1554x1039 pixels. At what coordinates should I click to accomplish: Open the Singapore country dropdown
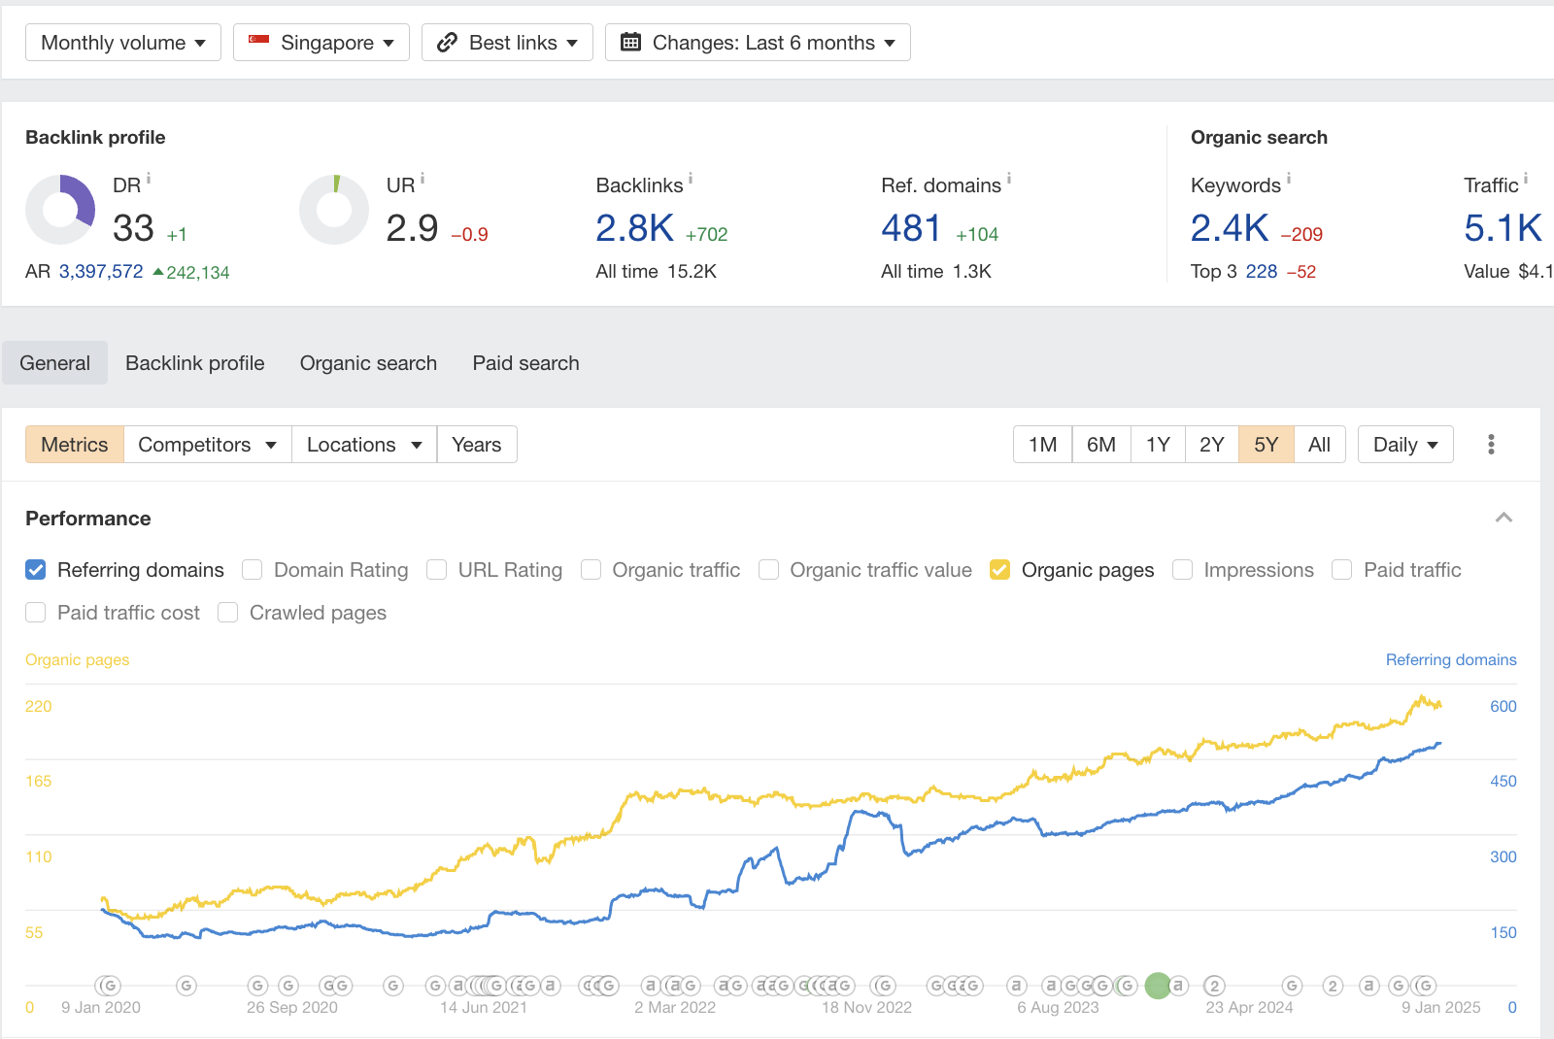pyautogui.click(x=321, y=43)
